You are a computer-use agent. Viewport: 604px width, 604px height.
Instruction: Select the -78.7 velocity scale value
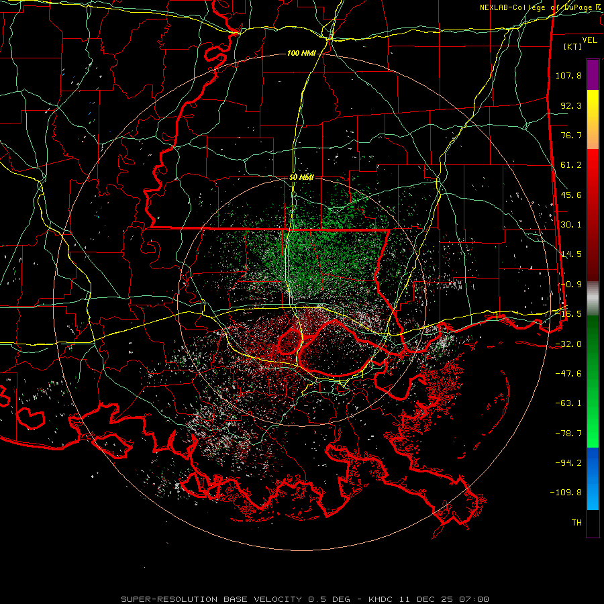tap(568, 434)
